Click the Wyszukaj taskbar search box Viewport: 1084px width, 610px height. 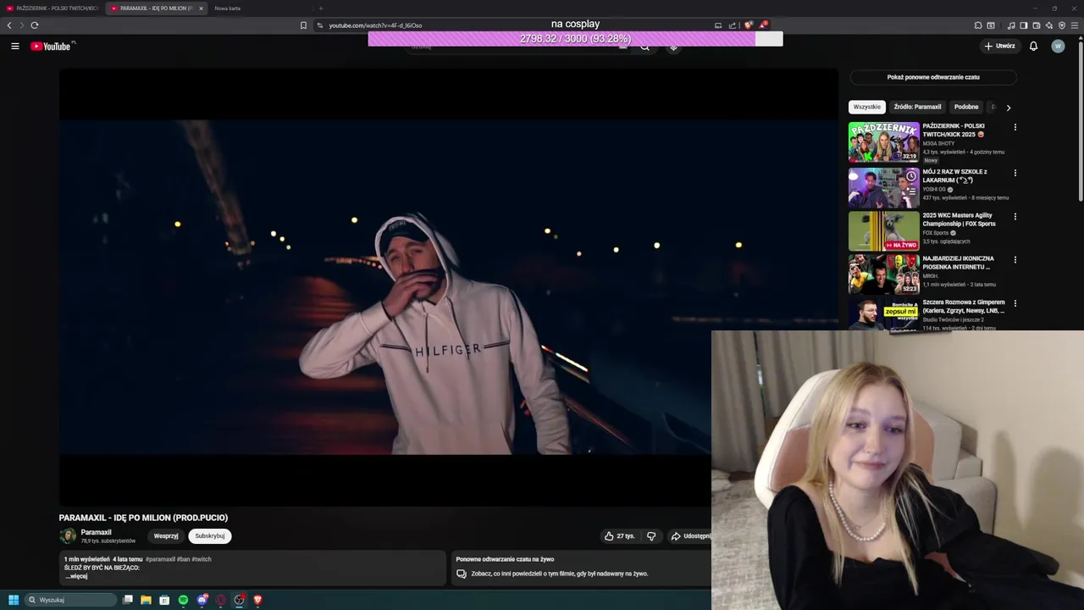tap(70, 600)
